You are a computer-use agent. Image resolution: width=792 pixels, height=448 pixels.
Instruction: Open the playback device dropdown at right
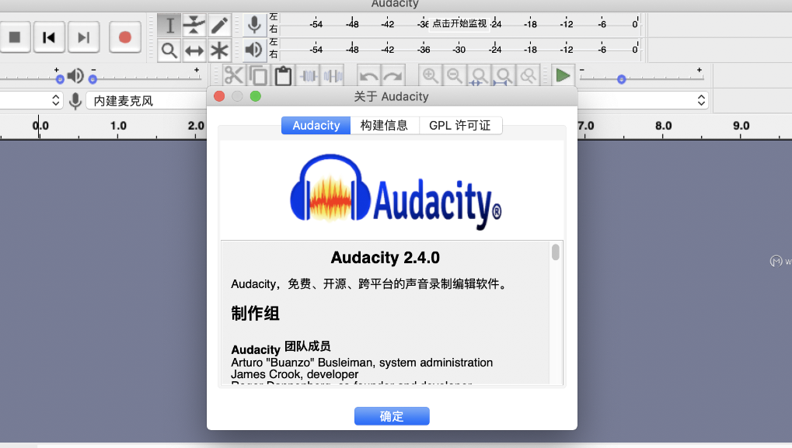click(x=701, y=100)
